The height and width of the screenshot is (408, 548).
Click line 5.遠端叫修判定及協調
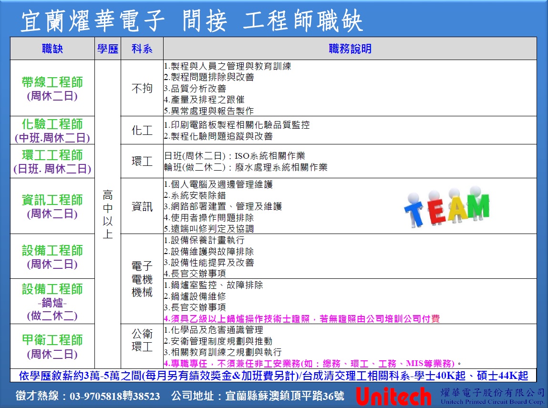point(209,229)
